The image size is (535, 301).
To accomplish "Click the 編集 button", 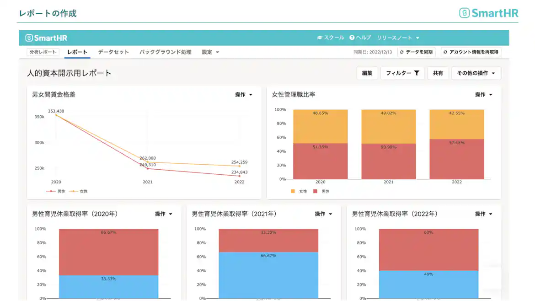I will pos(367,73).
